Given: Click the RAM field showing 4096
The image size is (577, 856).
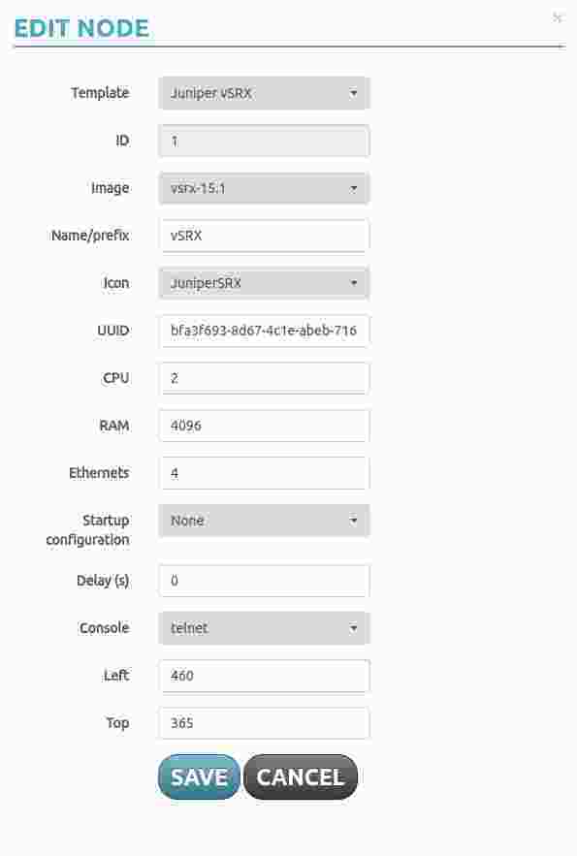Looking at the screenshot, I should pos(264,426).
